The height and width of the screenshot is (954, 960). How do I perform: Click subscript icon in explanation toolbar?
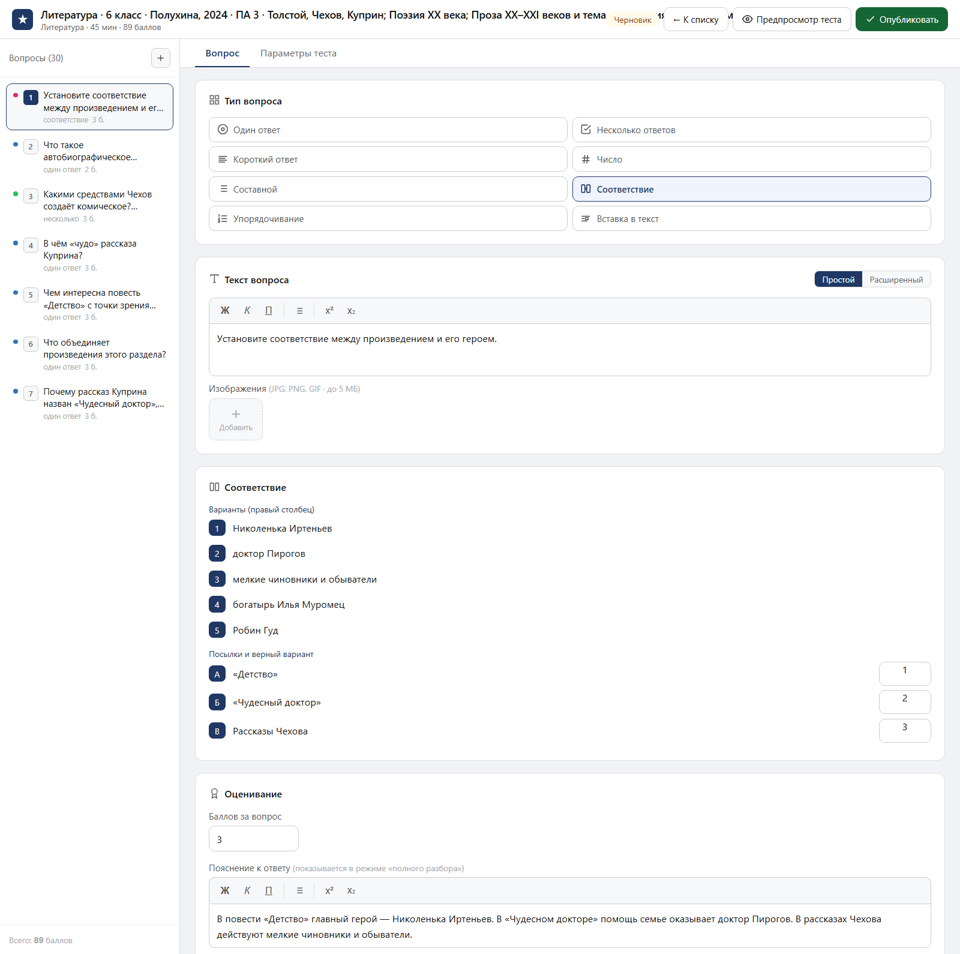(351, 891)
